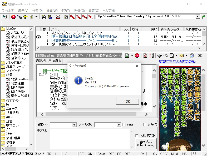Close the thread with black X icon

coord(200,56)
